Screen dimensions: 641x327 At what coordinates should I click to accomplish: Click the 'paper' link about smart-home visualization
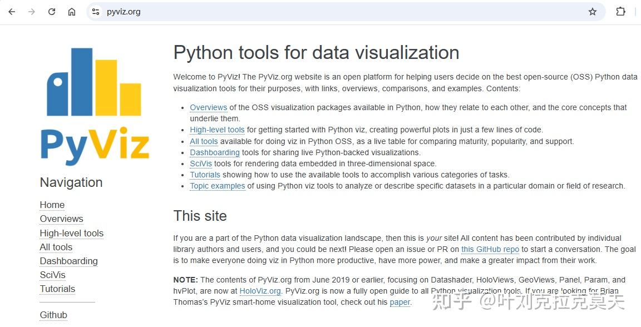pyautogui.click(x=400, y=302)
